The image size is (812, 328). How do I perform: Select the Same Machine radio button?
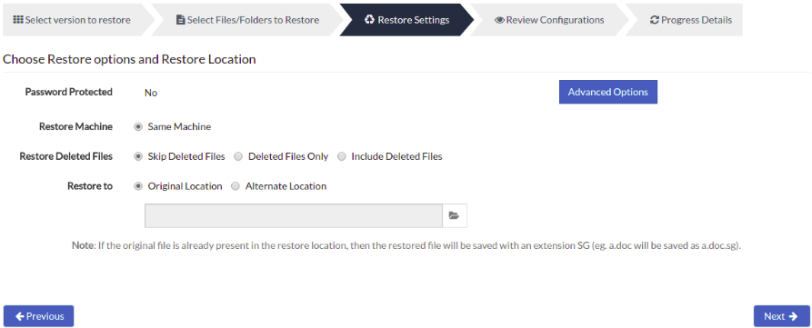(x=137, y=127)
